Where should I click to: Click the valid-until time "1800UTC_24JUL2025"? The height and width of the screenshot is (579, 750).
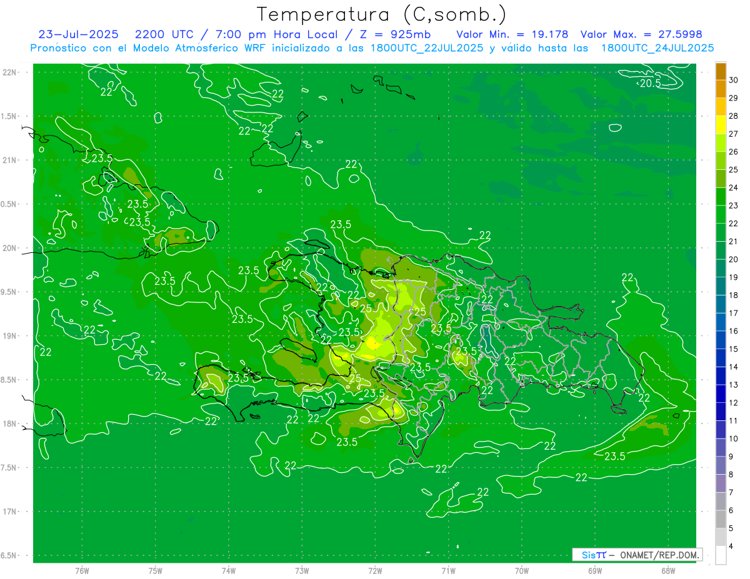[657, 48]
